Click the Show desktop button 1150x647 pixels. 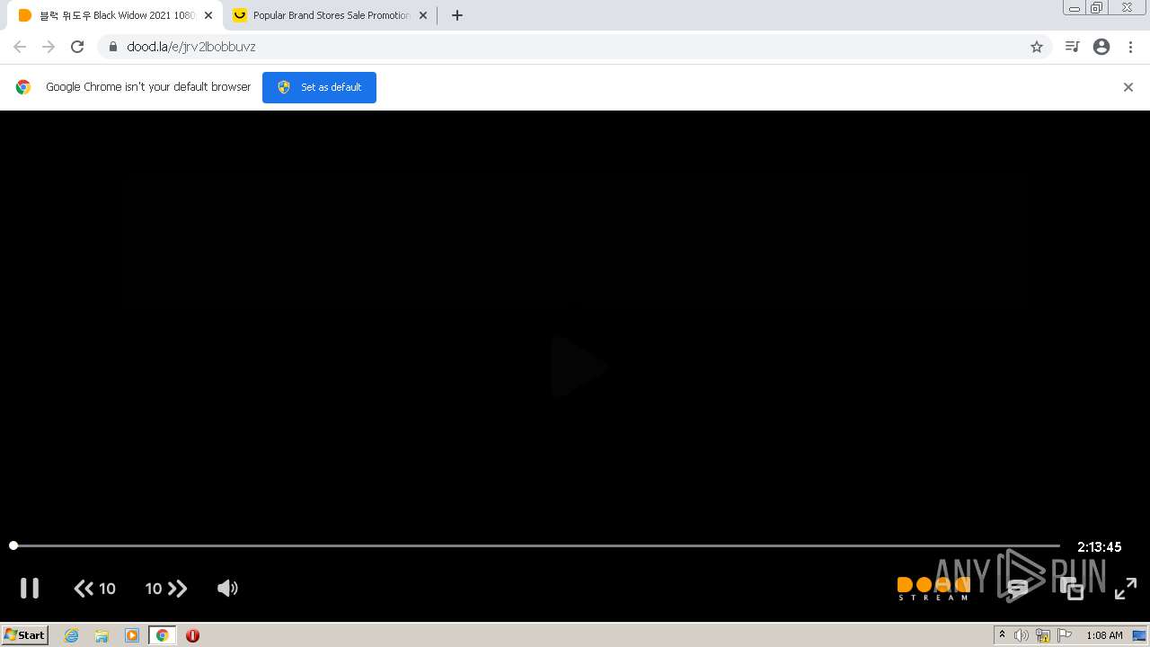[x=1140, y=635]
